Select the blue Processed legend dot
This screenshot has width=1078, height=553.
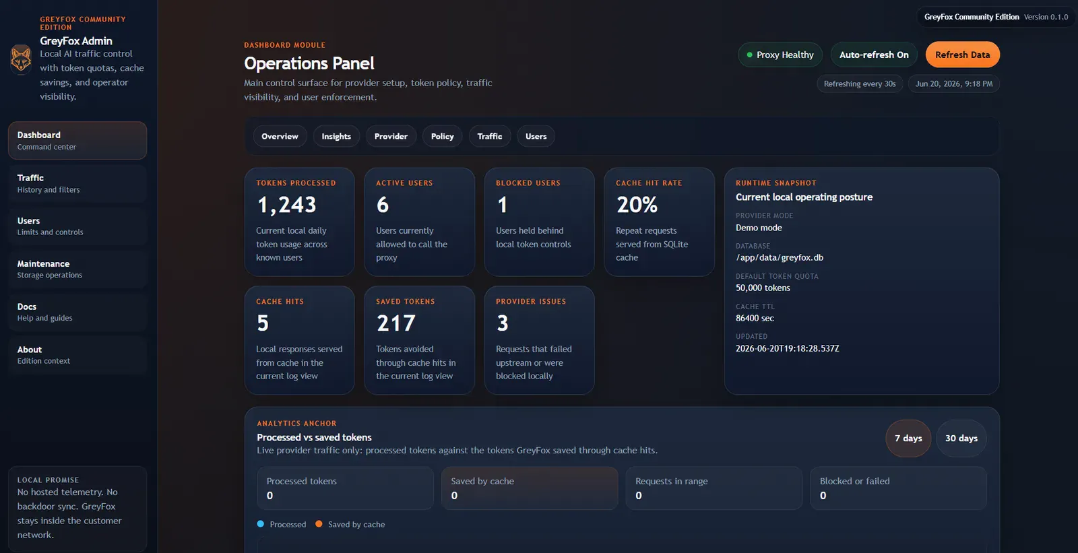[x=261, y=524]
